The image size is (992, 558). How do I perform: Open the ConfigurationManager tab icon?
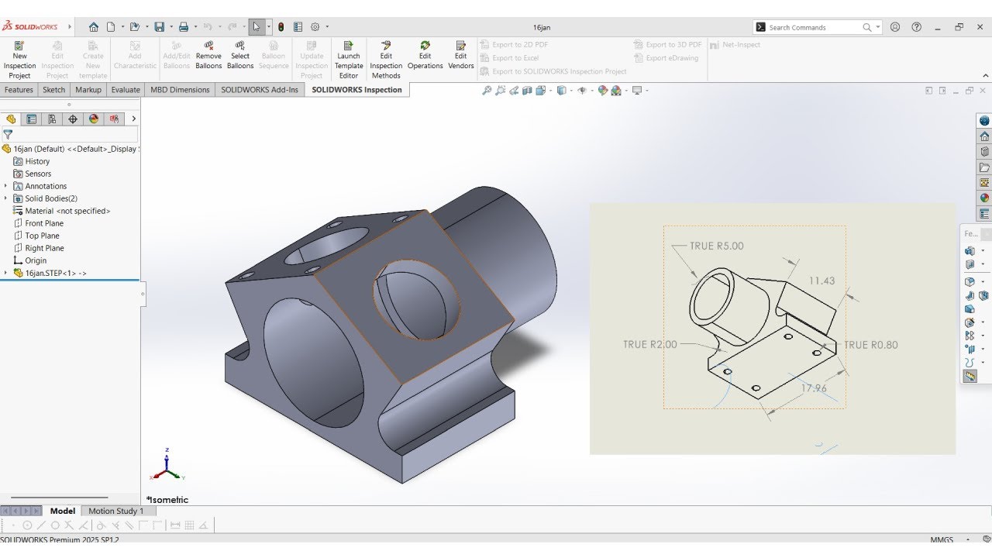(x=52, y=119)
